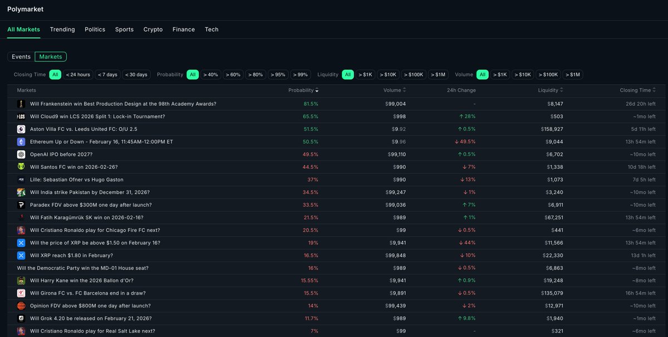Viewport: 668px width, 337px height.
Task: Sort by Liquidity column arrow
Action: pyautogui.click(x=562, y=90)
